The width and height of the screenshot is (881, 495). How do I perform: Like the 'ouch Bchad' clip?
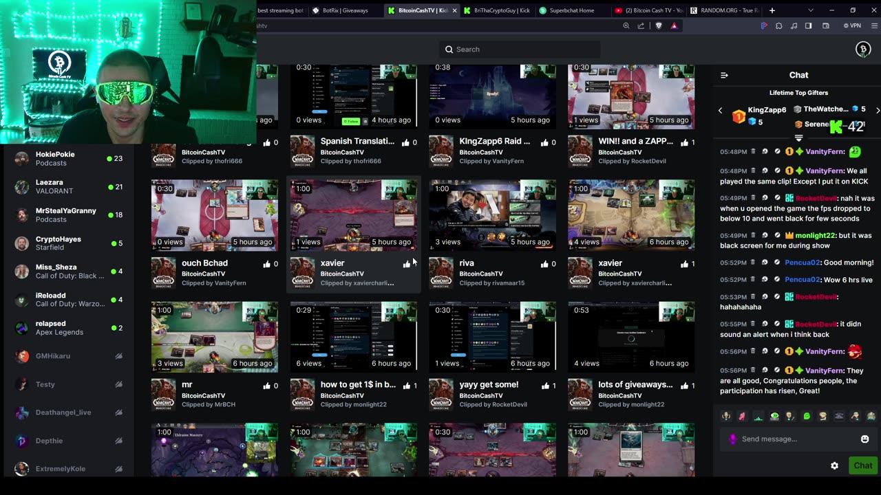pos(267,264)
